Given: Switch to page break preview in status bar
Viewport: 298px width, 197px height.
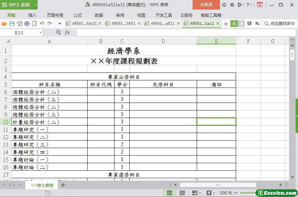Looking at the screenshot, I should 182,193.
